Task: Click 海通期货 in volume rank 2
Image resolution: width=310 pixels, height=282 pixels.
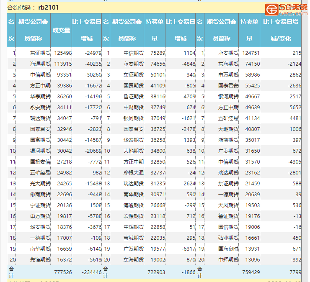Action: point(40,64)
